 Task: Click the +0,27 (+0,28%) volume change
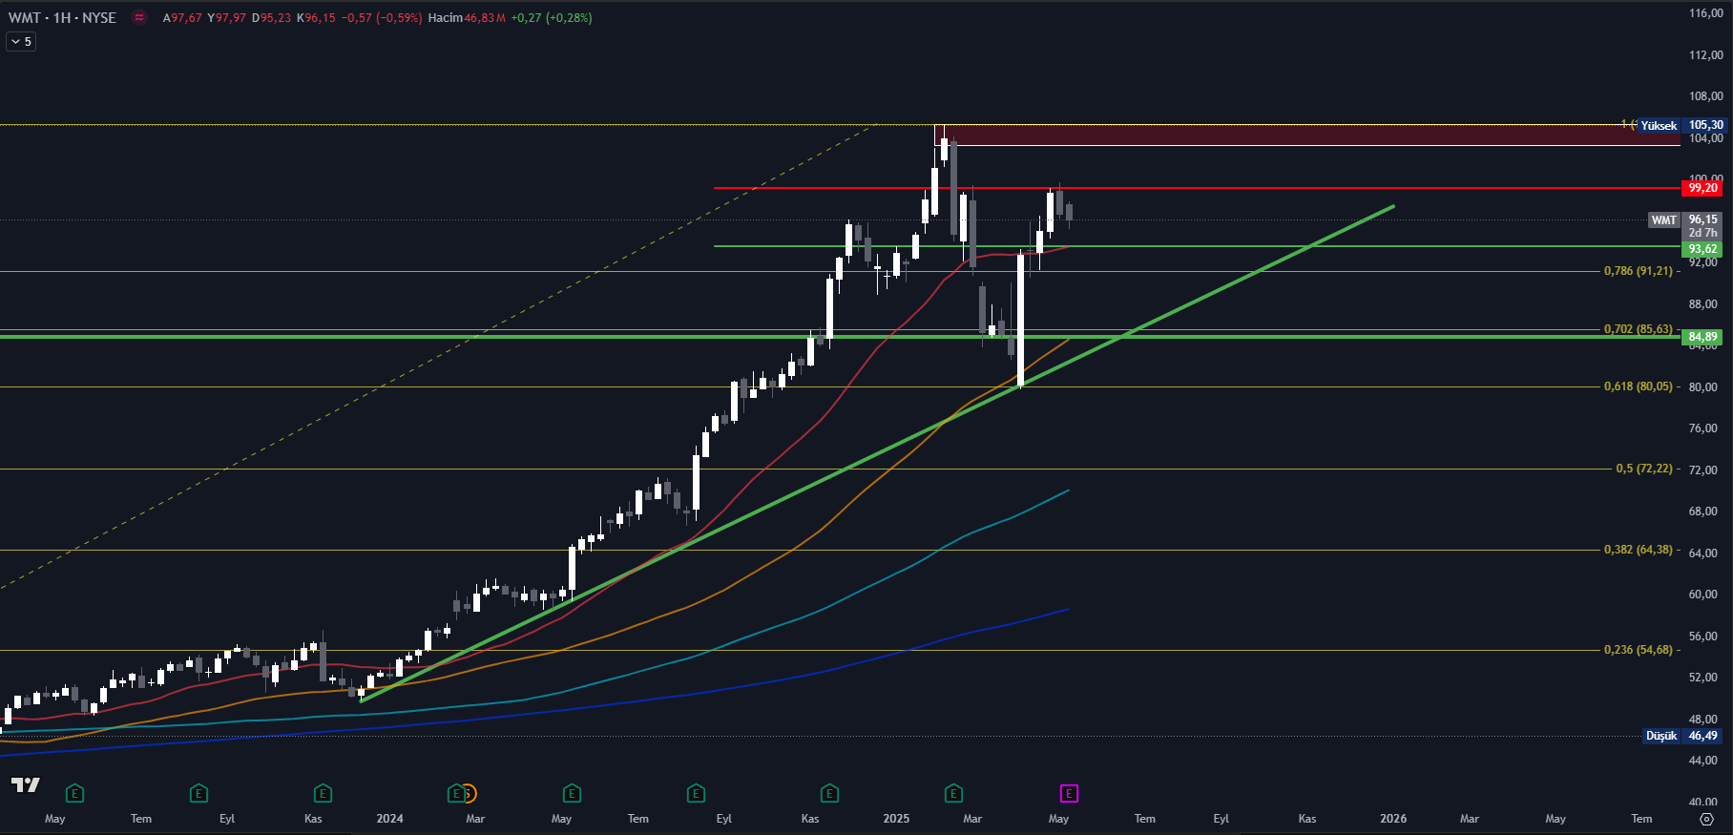pyautogui.click(x=552, y=17)
